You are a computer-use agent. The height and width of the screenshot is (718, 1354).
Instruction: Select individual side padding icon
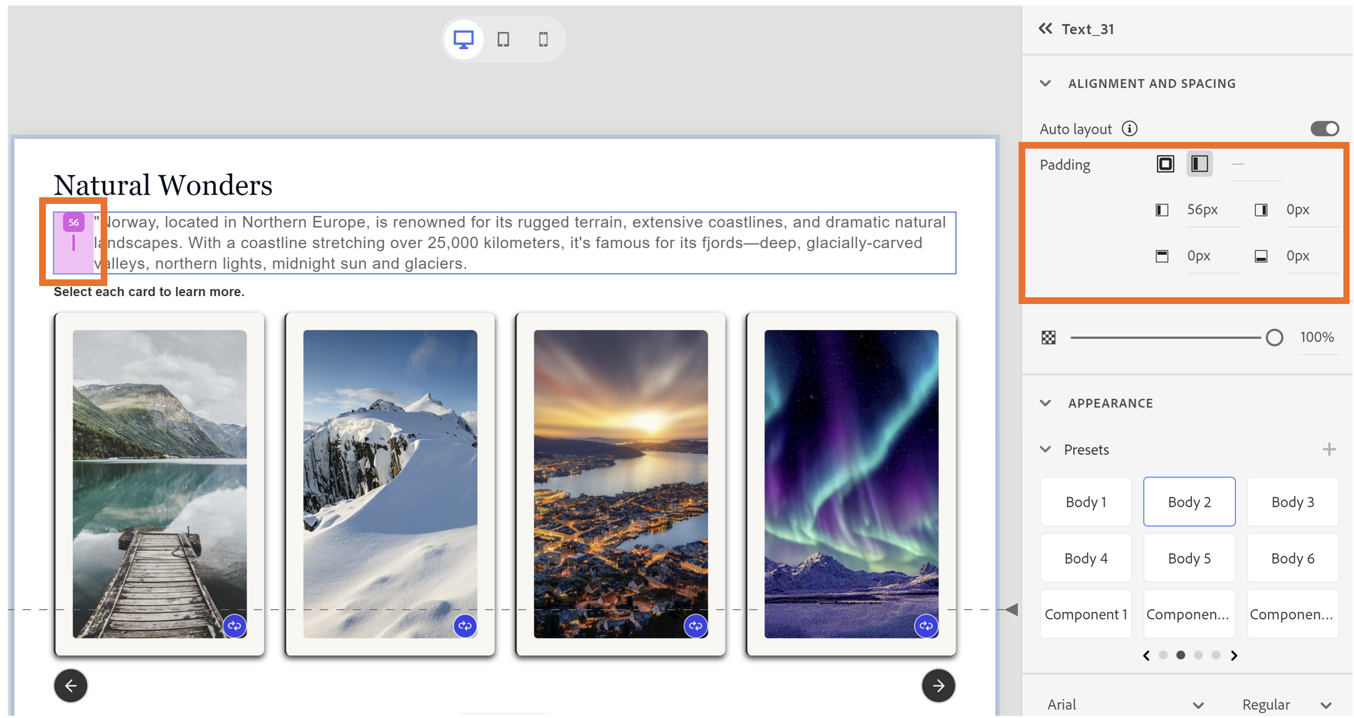[1199, 164]
